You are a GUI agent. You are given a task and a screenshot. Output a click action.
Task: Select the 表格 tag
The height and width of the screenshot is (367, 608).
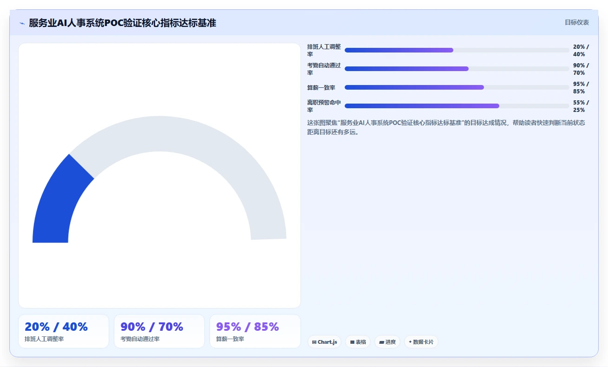(358, 342)
